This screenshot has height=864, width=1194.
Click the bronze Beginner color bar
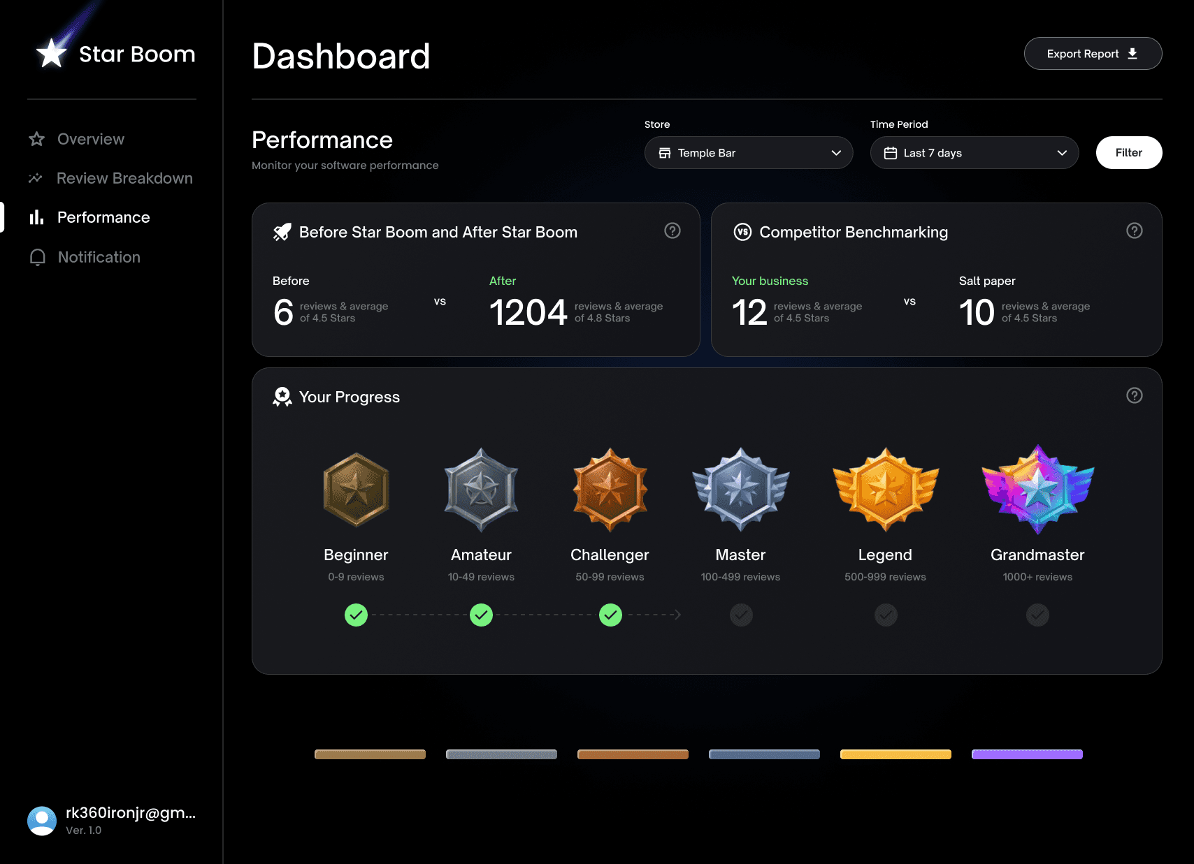coord(370,754)
